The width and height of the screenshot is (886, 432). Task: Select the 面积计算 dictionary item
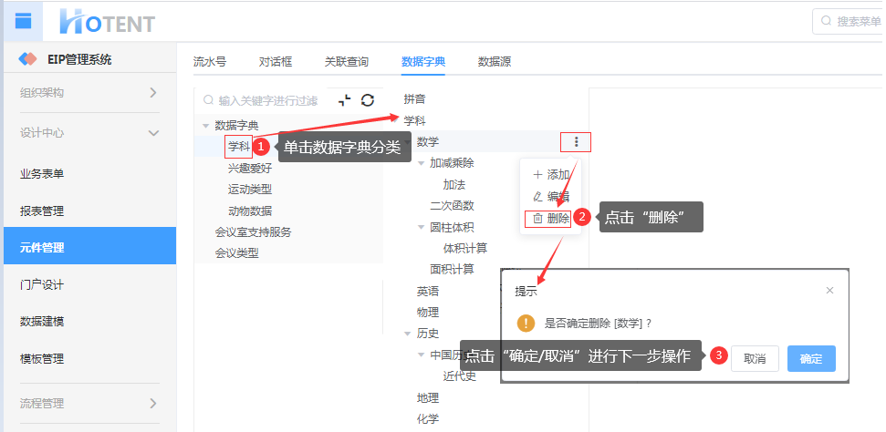(452, 270)
